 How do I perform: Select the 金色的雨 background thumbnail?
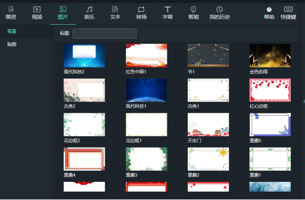(x=270, y=56)
